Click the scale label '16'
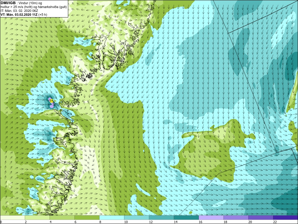This screenshot has width=298, height=224. pos(201,222)
